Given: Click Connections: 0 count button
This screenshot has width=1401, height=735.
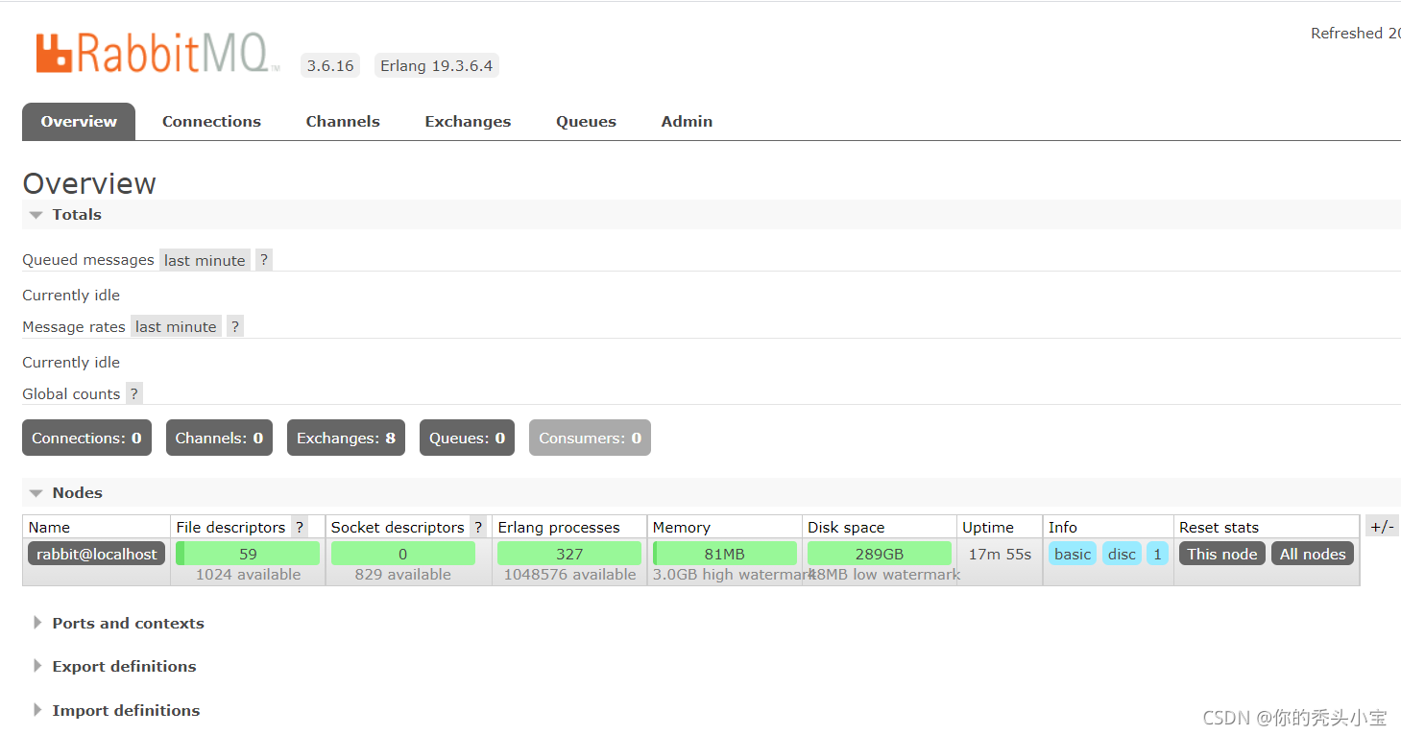Looking at the screenshot, I should (x=86, y=438).
